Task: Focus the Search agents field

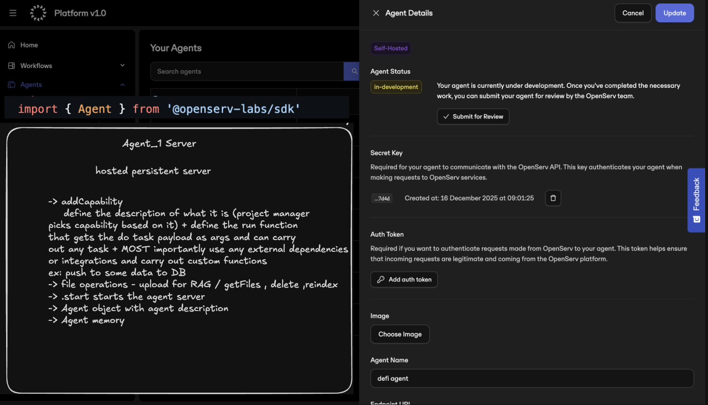Action: click(x=246, y=71)
